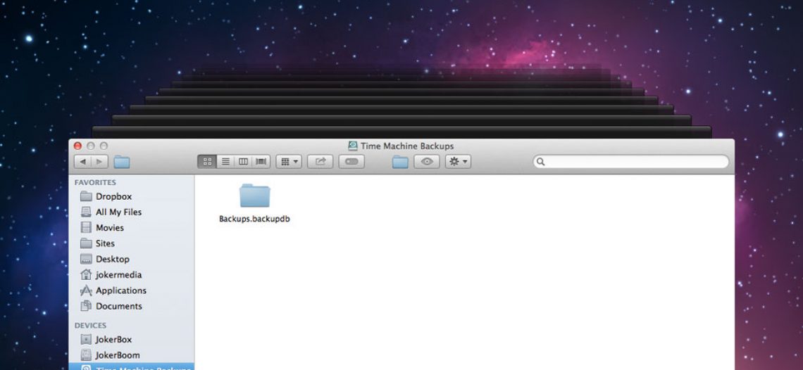Click the Favorites section header
Screen dimensions: 803x370
(x=95, y=182)
